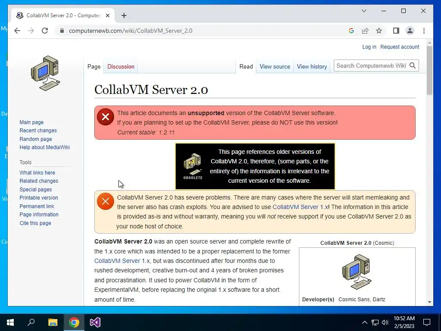
Task: Close the CollabVM Server 2.0 tab
Action: point(107,16)
